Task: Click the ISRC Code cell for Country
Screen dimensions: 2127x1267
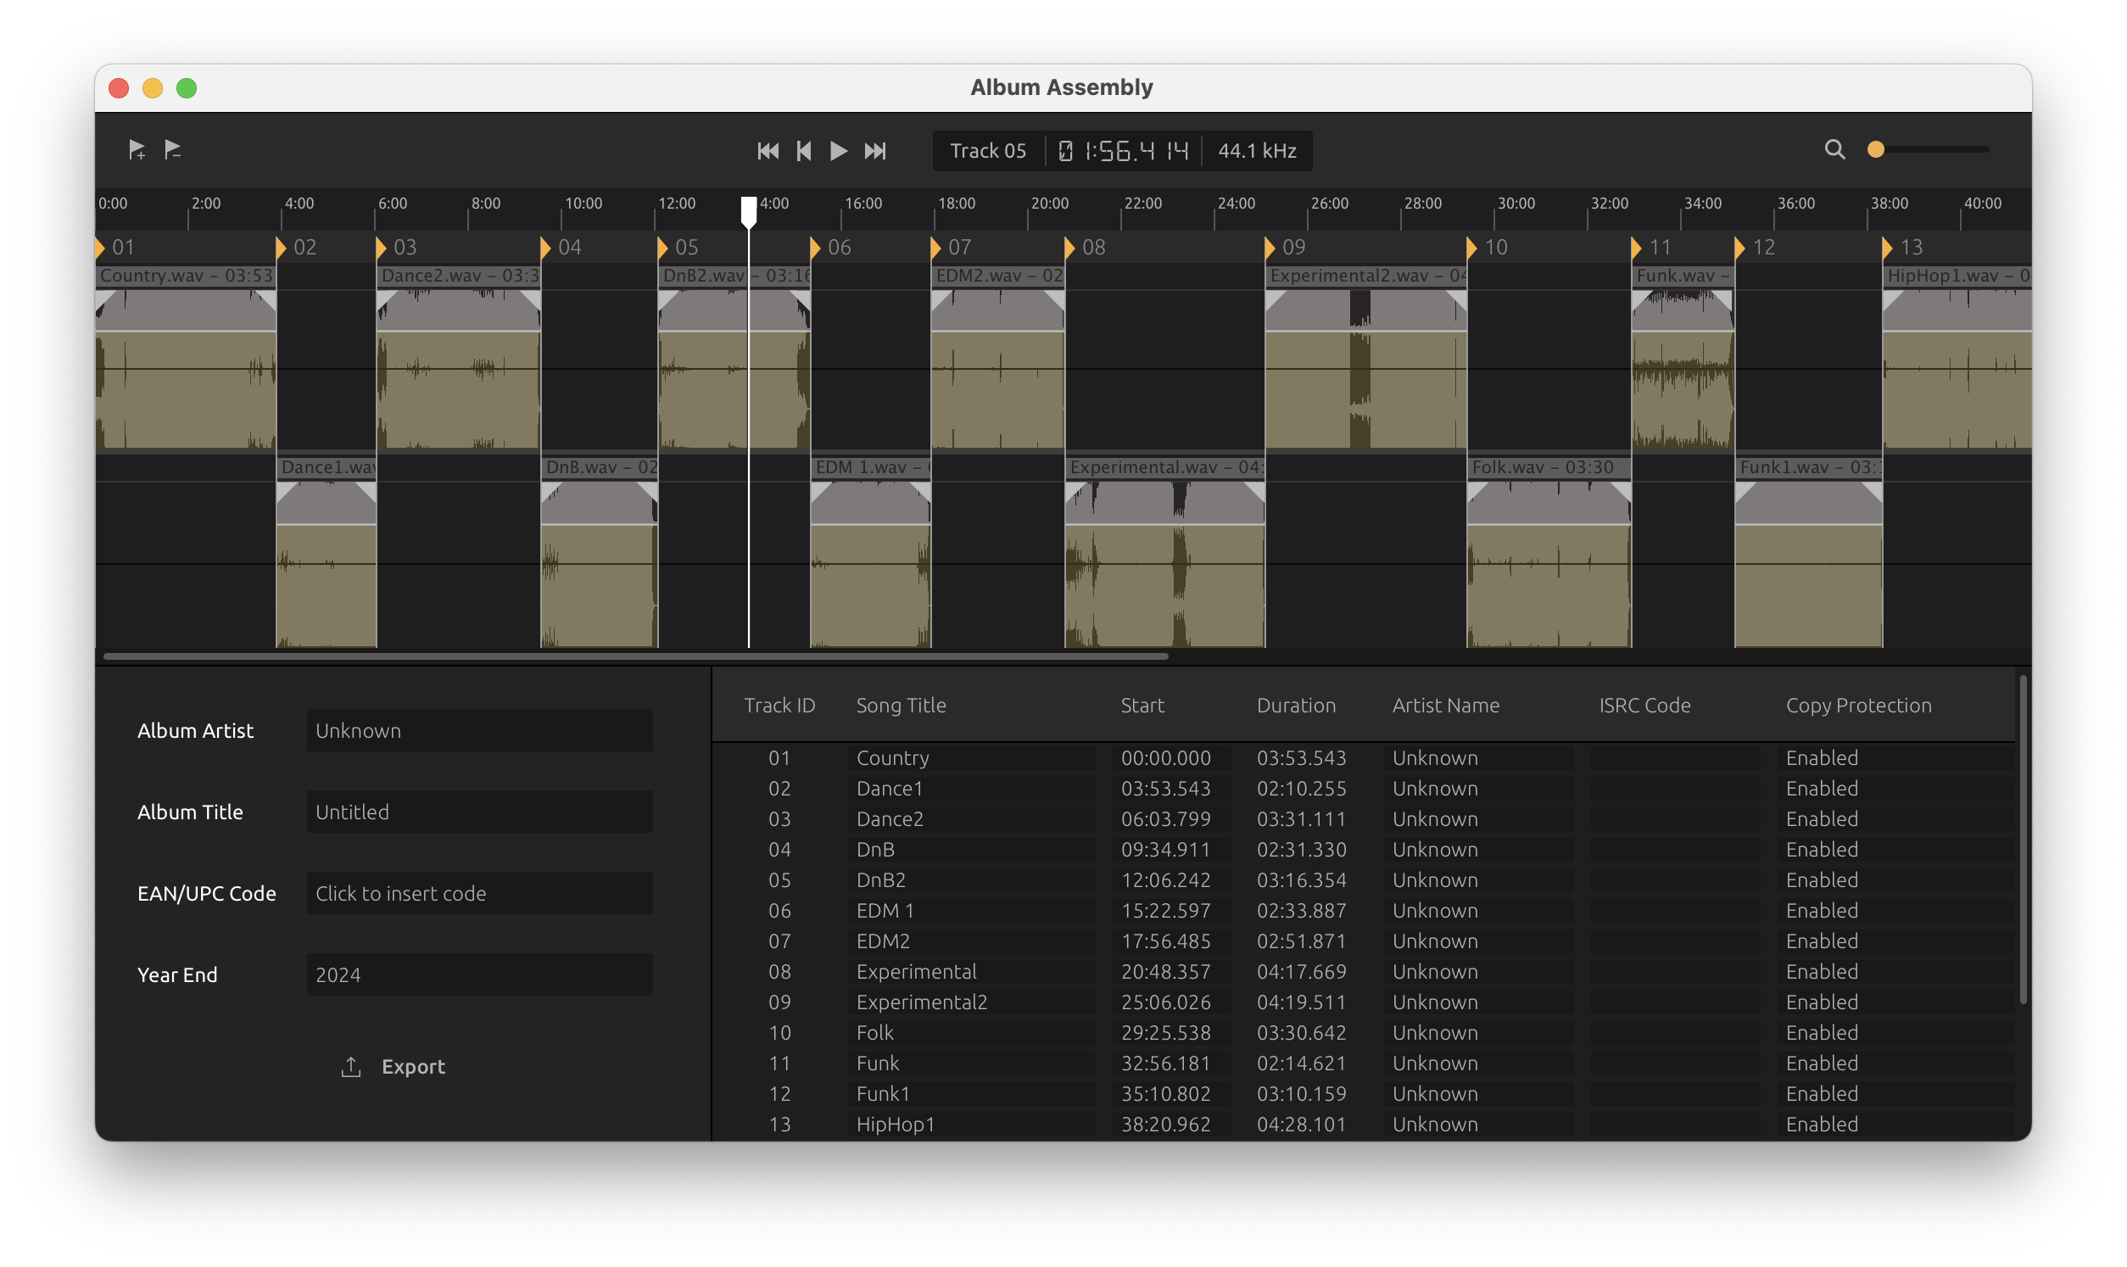Action: click(x=1675, y=758)
